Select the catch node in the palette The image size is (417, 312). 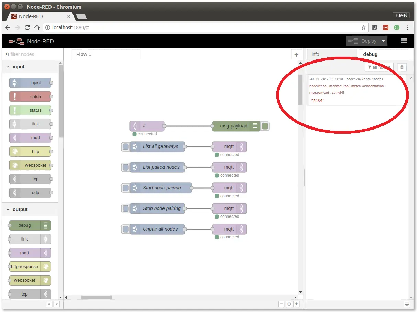(x=30, y=97)
